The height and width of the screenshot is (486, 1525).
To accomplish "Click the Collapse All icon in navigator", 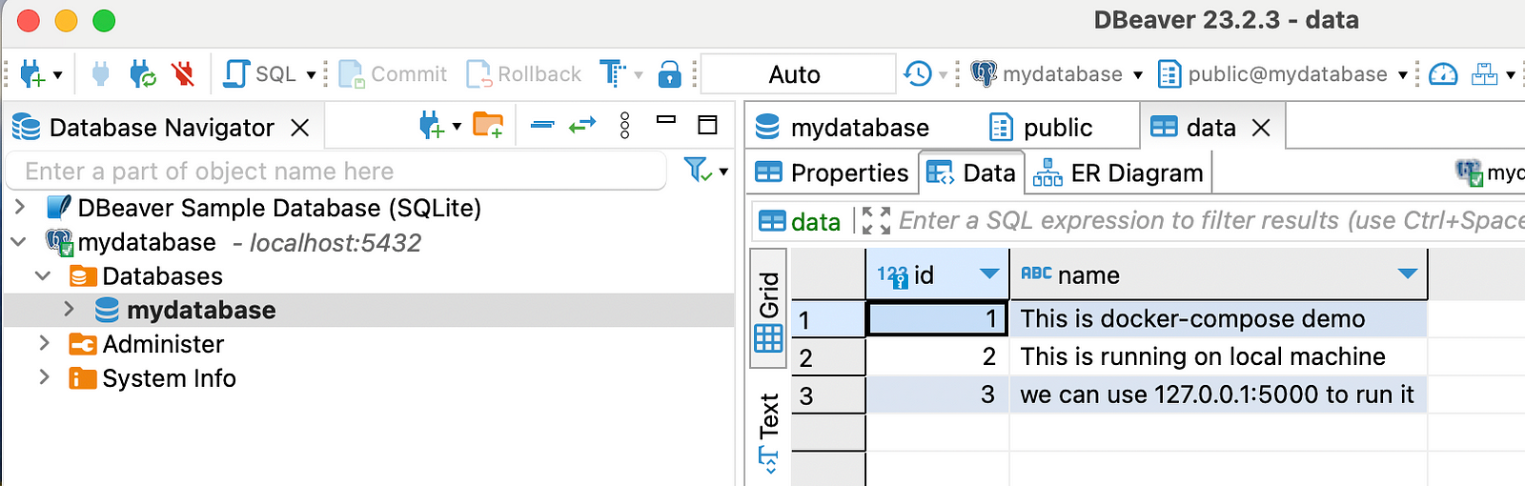I will pos(542,125).
